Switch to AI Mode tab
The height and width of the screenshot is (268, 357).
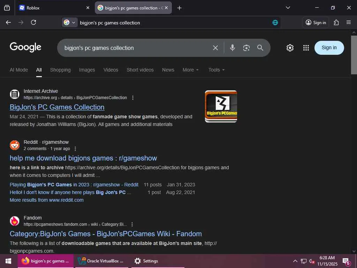[19, 70]
